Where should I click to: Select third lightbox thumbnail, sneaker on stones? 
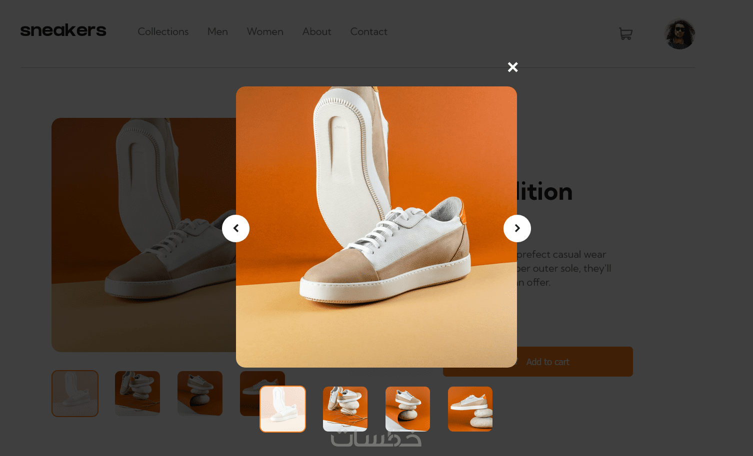(407, 409)
